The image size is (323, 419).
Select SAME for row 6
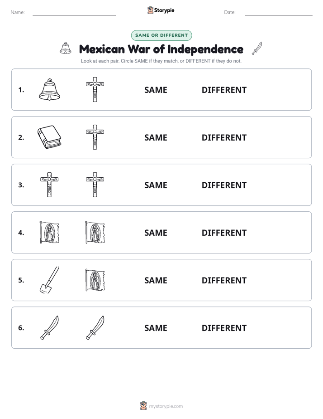coord(156,327)
